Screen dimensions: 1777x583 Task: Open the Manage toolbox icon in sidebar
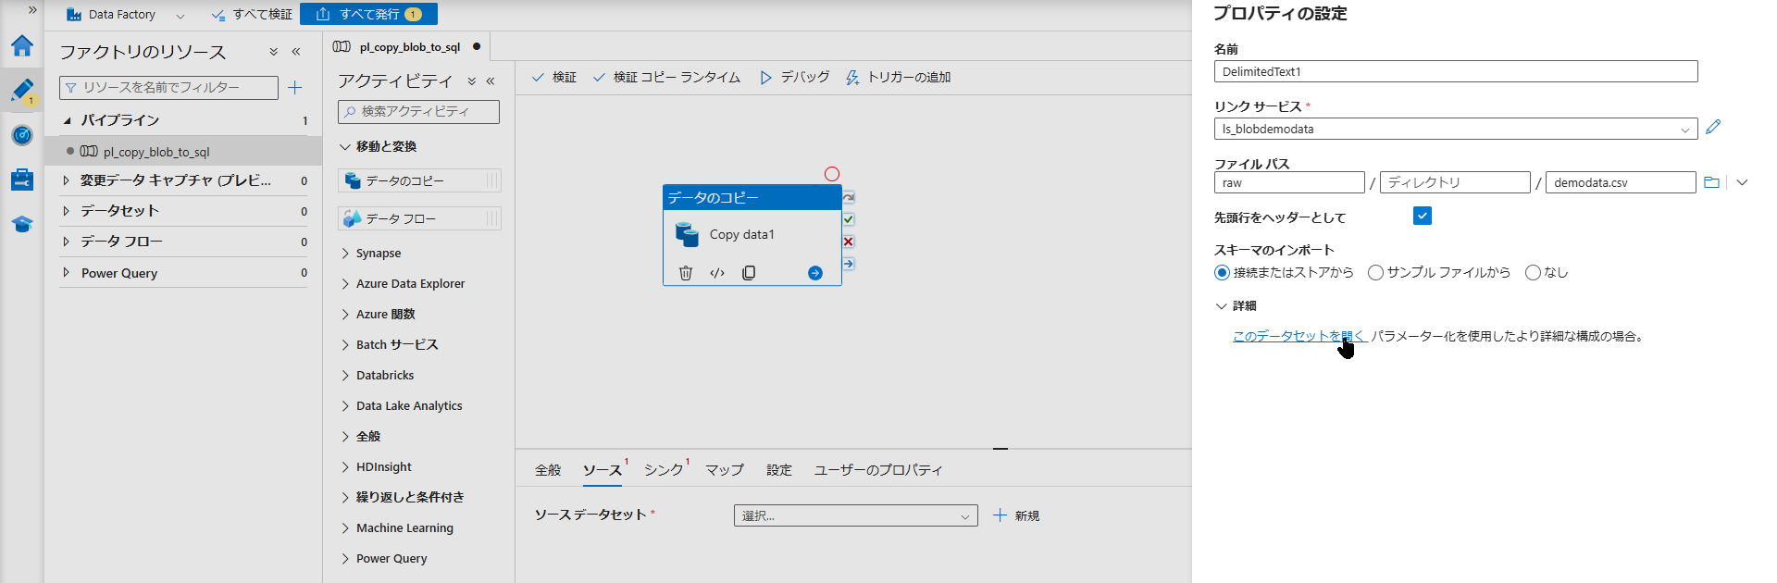coord(22,180)
